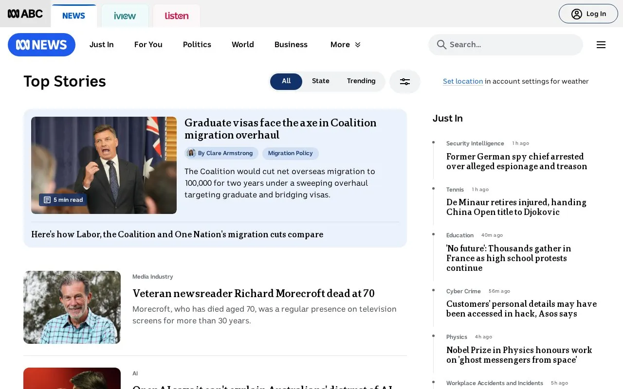
Task: Click the Security Intelligence topic label
Action: (x=475, y=143)
